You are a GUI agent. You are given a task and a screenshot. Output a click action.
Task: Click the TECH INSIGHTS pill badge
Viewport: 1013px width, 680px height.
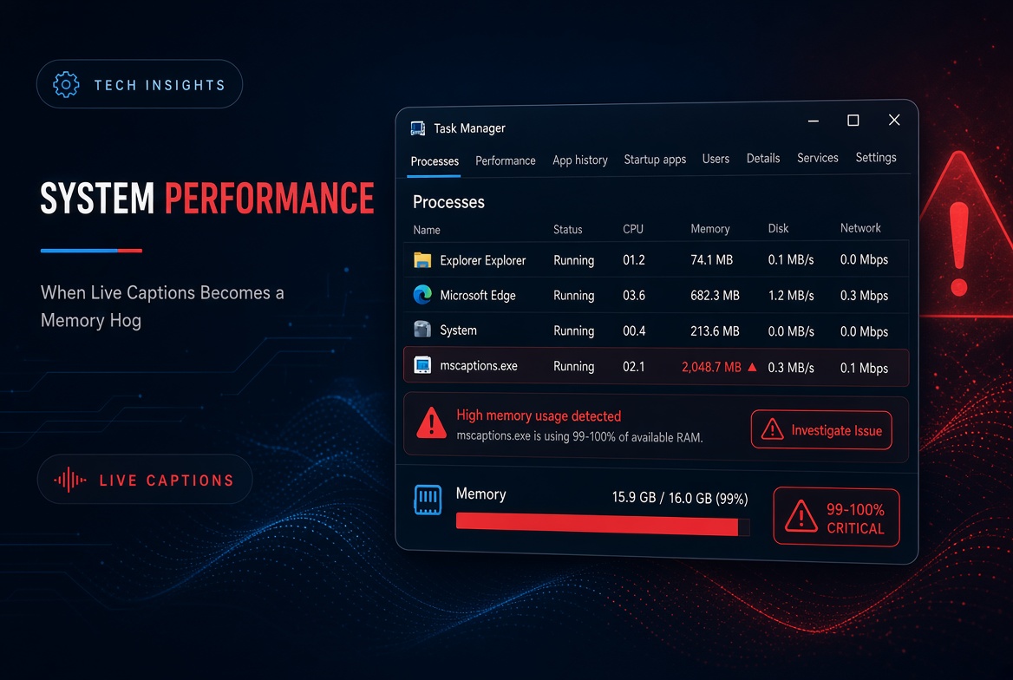click(140, 84)
